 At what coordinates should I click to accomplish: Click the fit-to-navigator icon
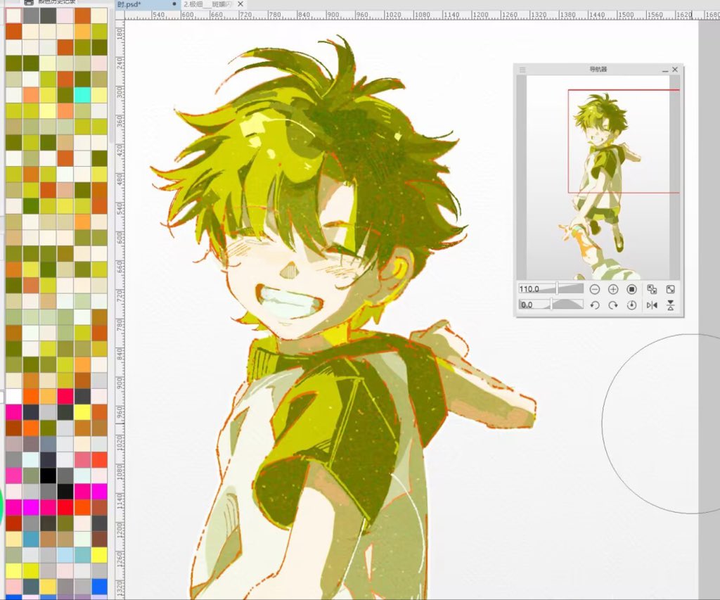pos(652,289)
